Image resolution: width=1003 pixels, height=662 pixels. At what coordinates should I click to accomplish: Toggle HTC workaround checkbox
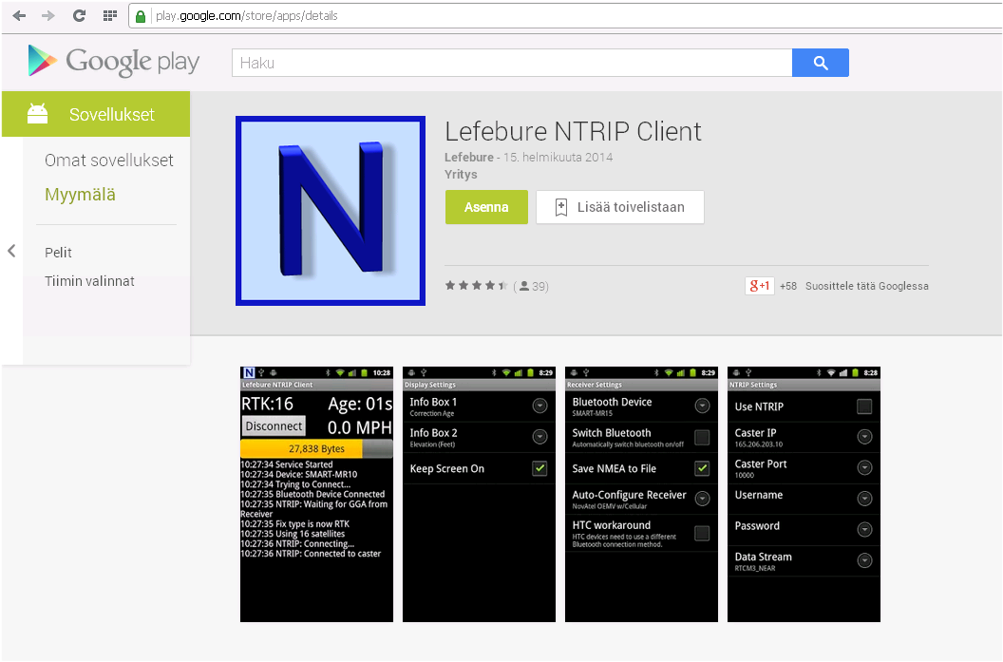[x=702, y=533]
